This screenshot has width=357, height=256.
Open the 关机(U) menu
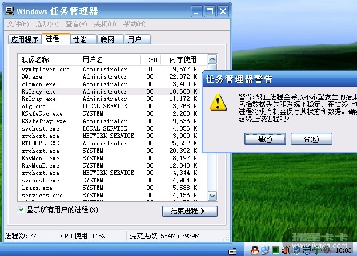click(x=105, y=24)
